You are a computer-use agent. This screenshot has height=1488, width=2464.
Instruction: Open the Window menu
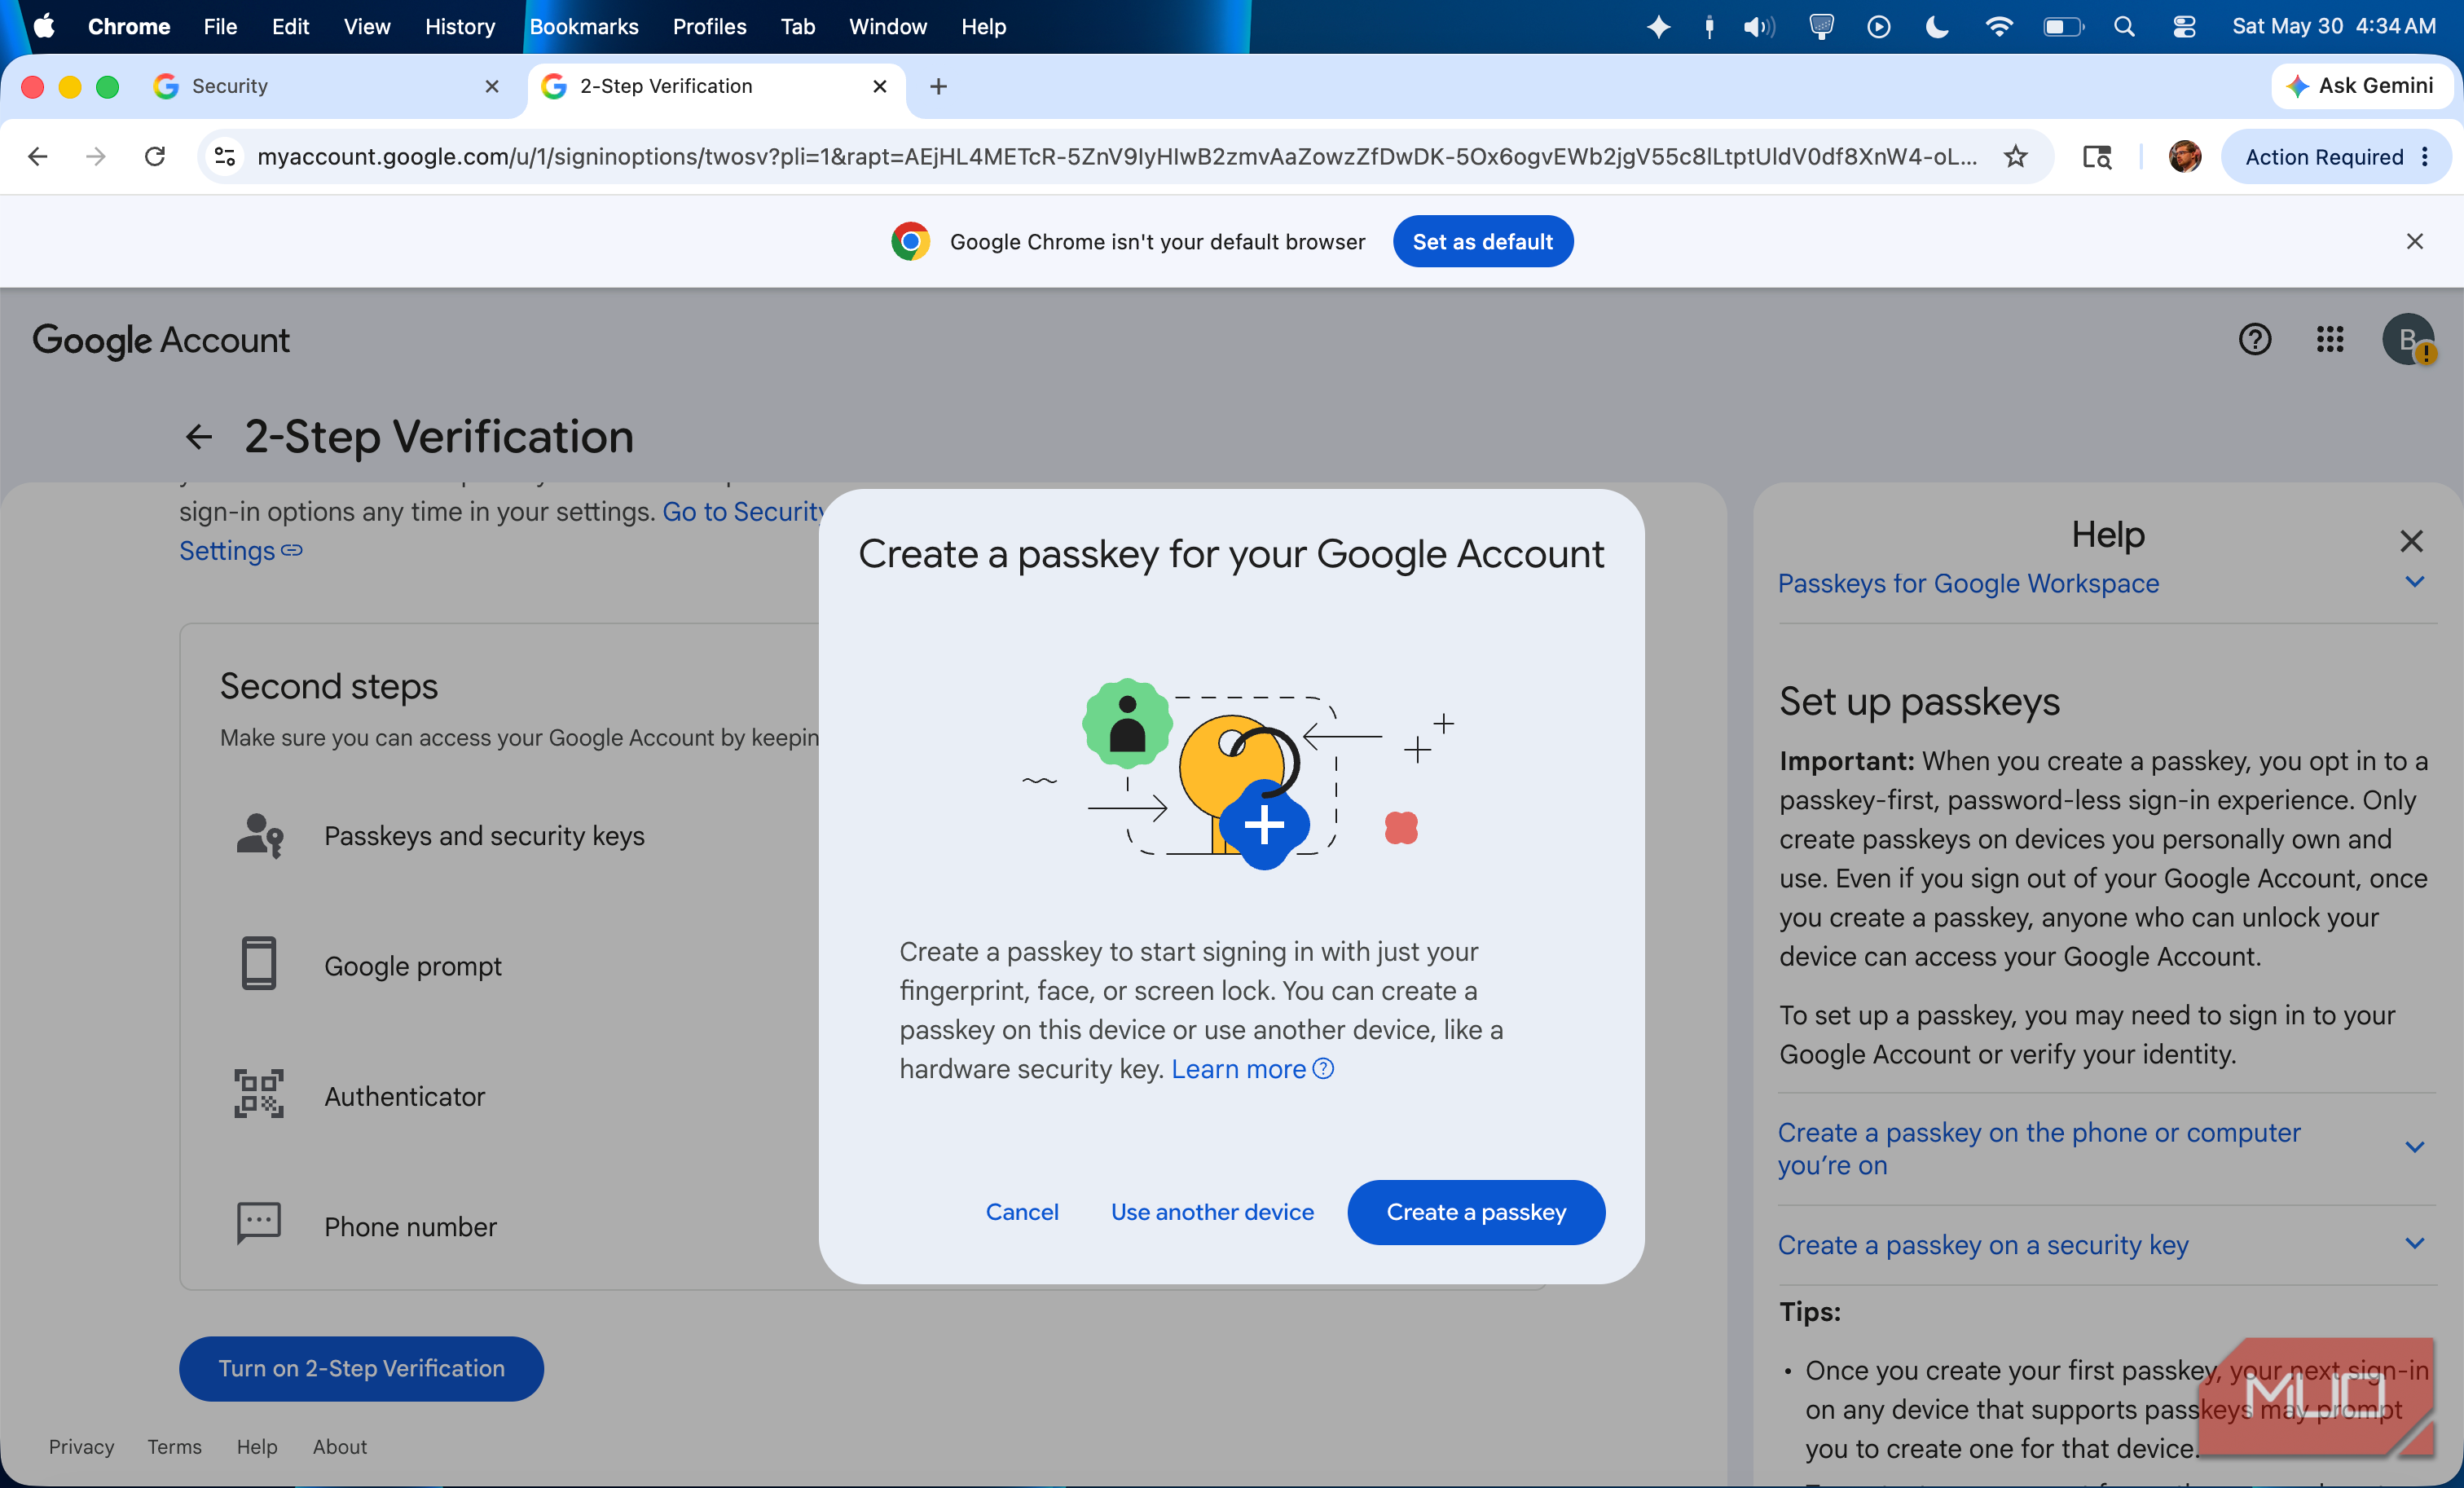pyautogui.click(x=888, y=26)
